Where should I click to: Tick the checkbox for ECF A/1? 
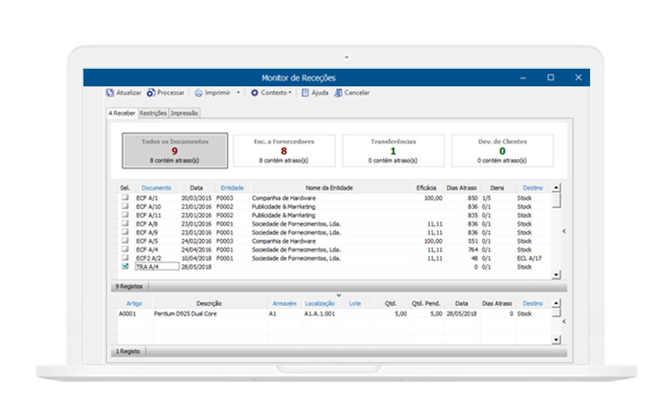coord(125,197)
